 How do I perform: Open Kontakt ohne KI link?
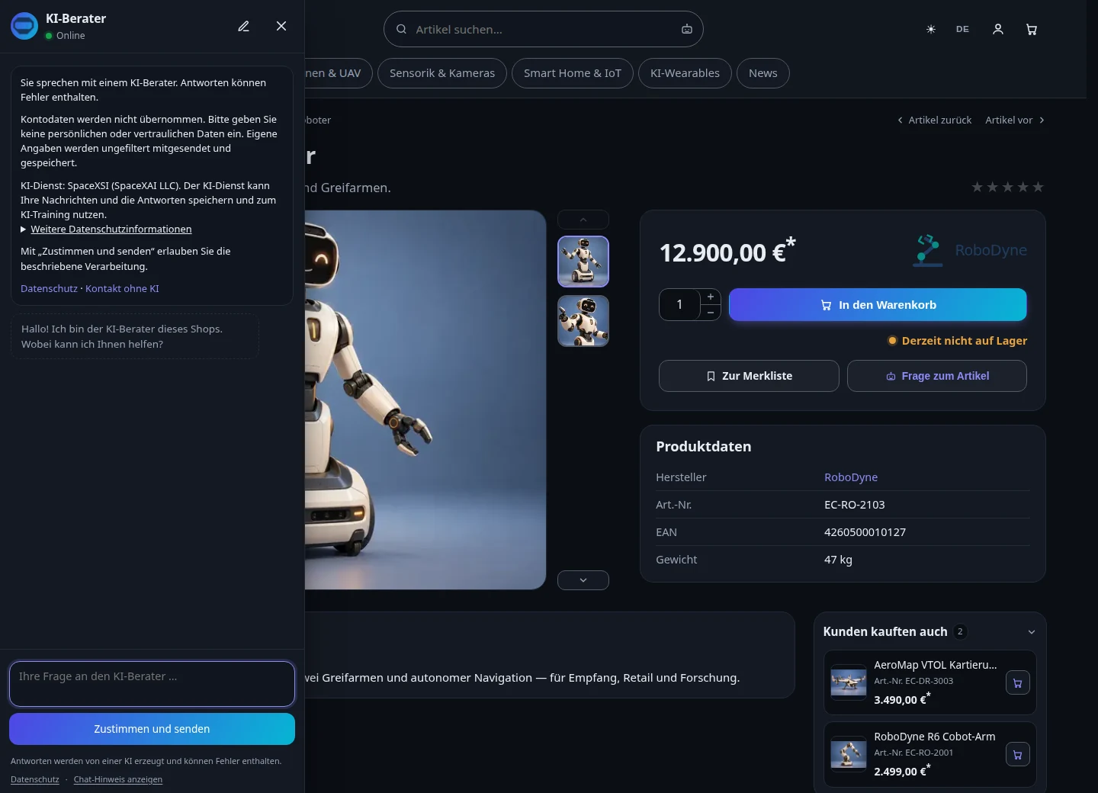click(x=122, y=288)
